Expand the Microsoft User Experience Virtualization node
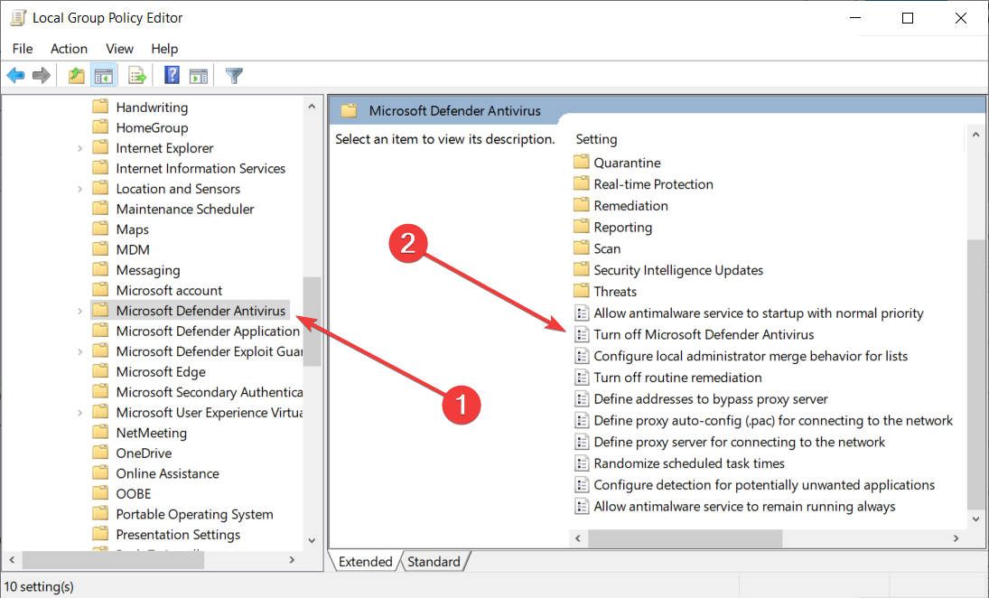This screenshot has height=598, width=989. tap(79, 413)
